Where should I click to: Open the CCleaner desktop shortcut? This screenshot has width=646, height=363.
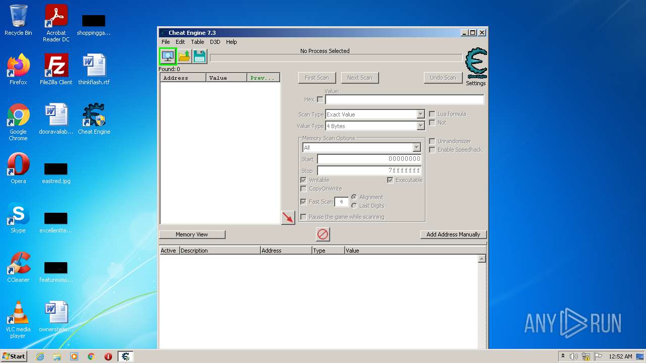tap(18, 267)
